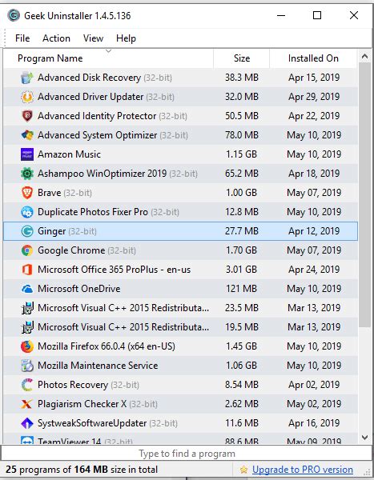
Task: Click the Plagiarism Checker X icon
Action: (27, 404)
